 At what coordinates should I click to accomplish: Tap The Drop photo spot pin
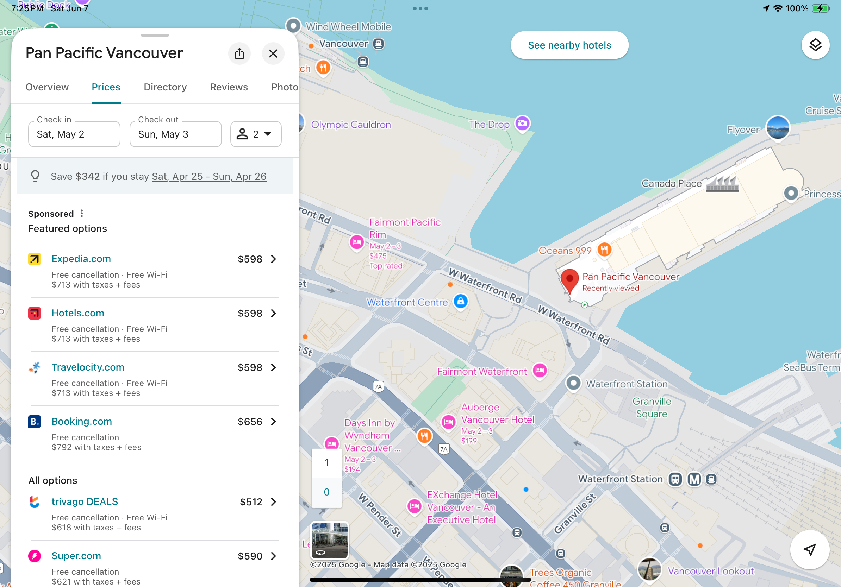click(x=522, y=124)
